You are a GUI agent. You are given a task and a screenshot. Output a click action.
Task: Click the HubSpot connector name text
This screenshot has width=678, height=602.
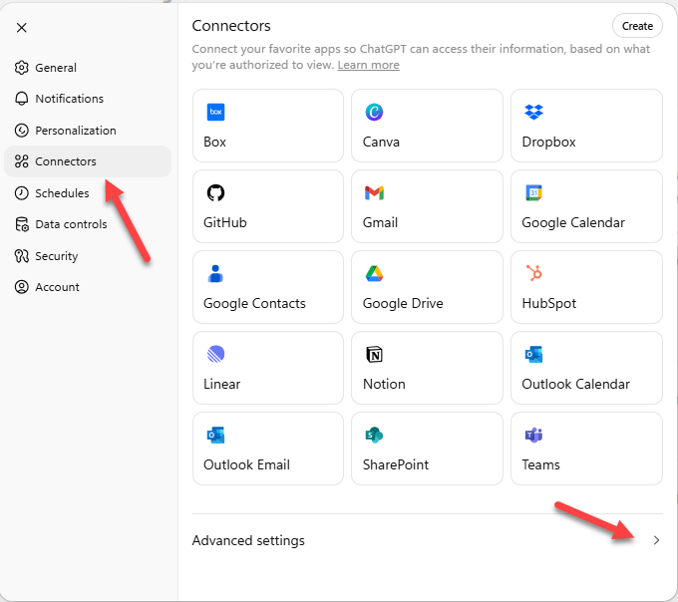pos(549,304)
